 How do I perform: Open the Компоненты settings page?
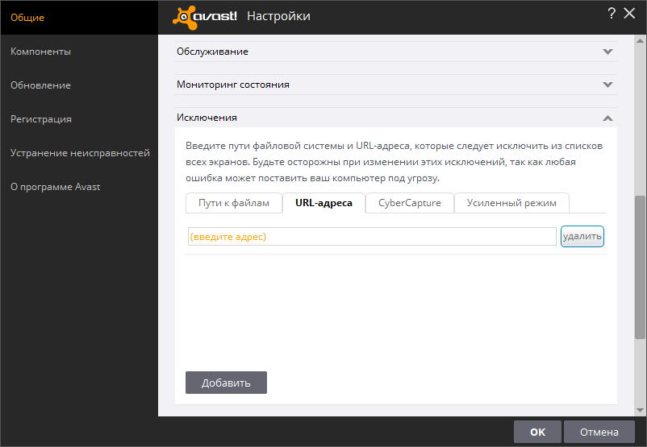40,52
